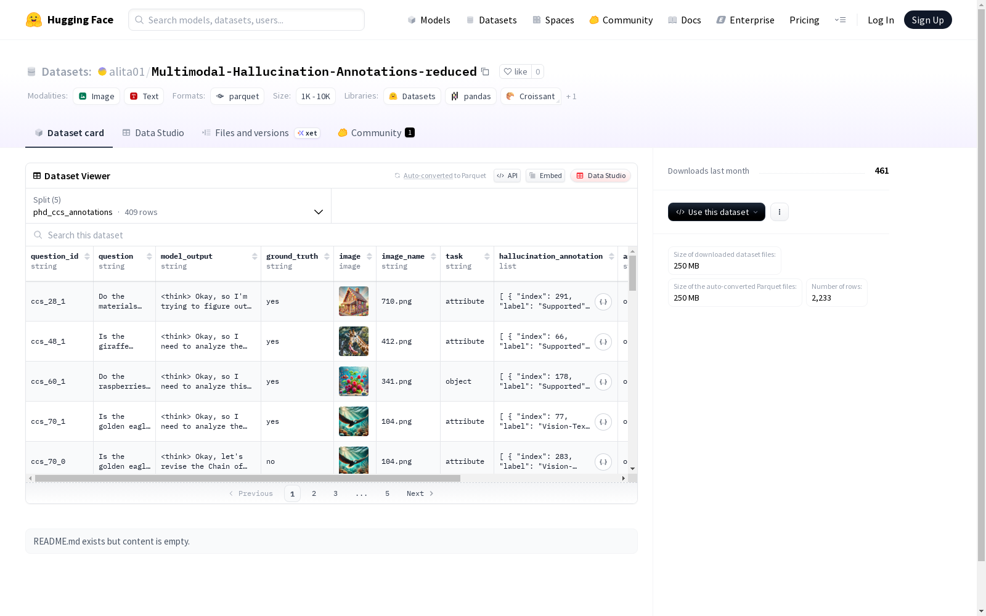Screen dimensions: 986x616
Task: Click the Pricing link
Action: pyautogui.click(x=804, y=20)
